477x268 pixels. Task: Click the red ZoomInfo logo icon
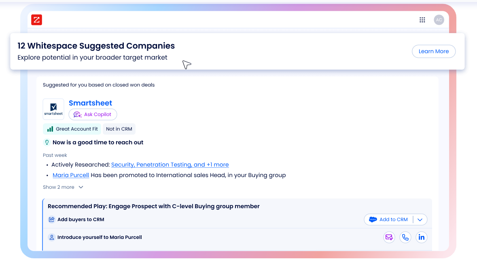tap(36, 20)
